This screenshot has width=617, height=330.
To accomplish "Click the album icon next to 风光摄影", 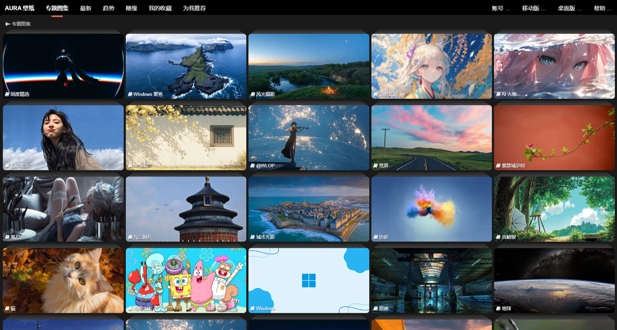I will click(253, 94).
